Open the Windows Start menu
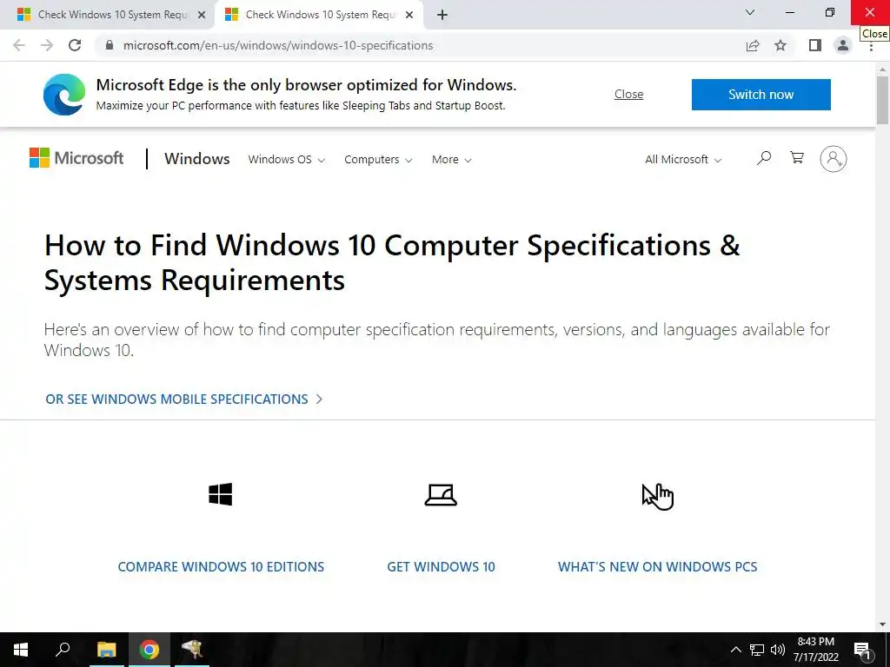 [21, 650]
